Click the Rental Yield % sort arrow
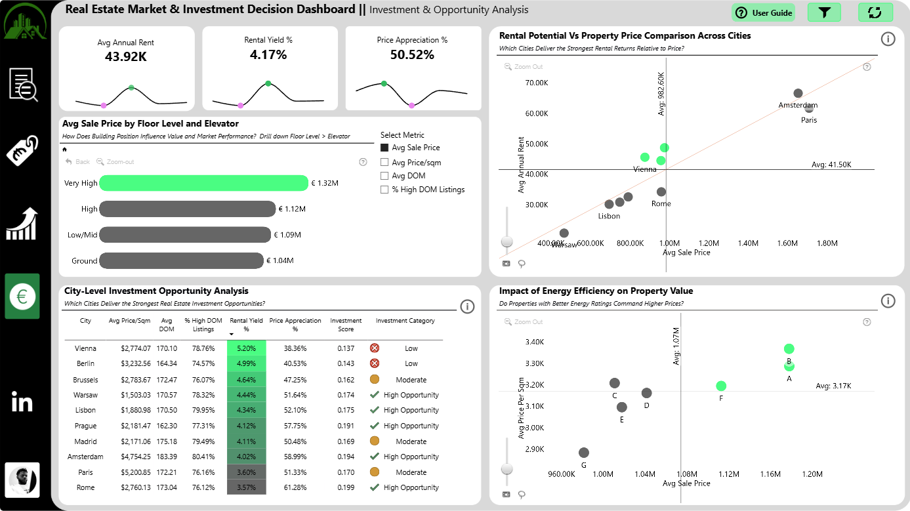The image size is (910, 511). pyautogui.click(x=233, y=335)
